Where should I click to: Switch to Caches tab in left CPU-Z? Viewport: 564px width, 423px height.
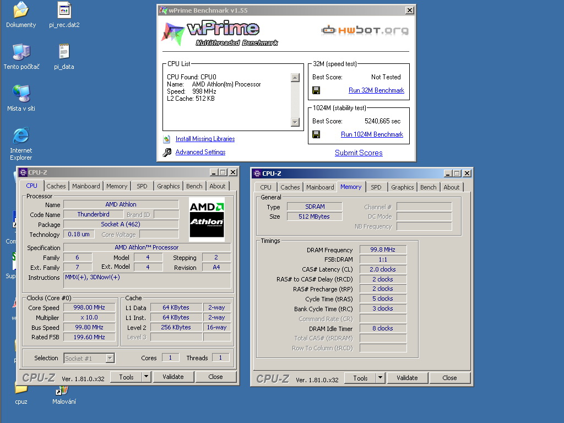click(x=56, y=186)
